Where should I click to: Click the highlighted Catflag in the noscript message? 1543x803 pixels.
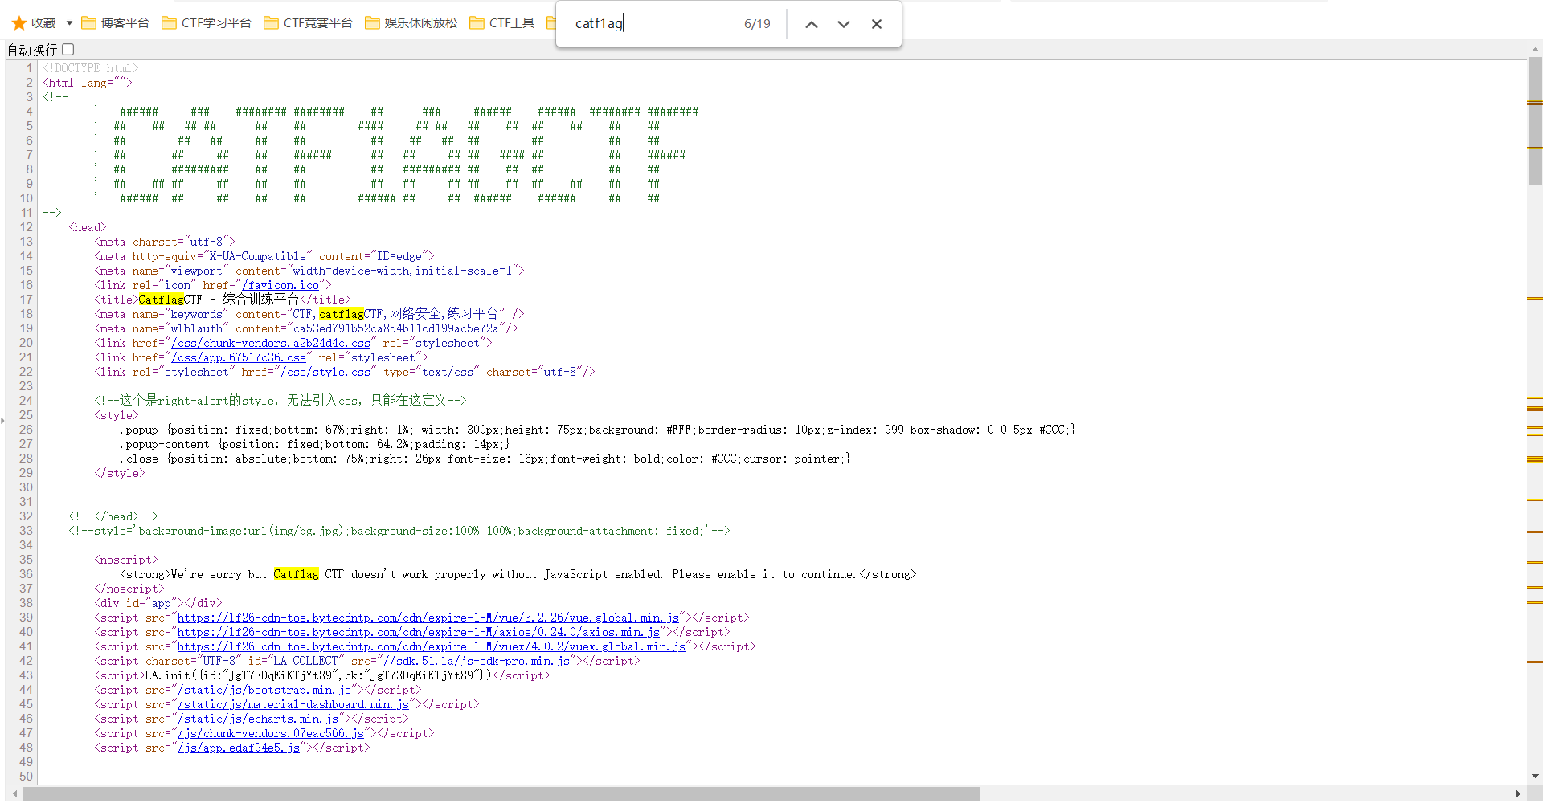click(x=297, y=574)
